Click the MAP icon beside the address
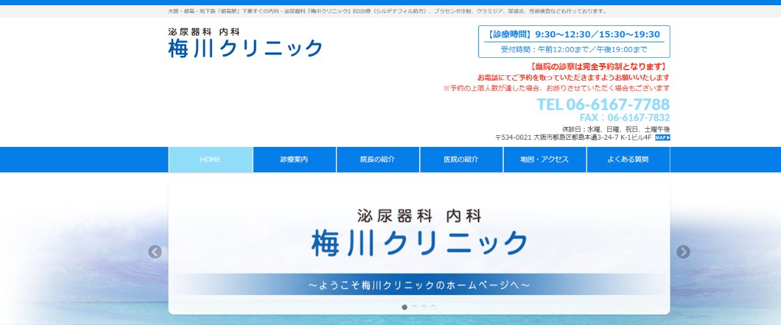This screenshot has height=325, width=781. 662,138
